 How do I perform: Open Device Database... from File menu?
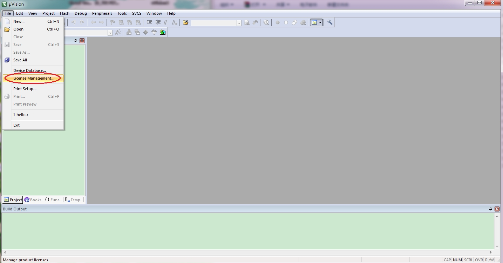tap(33, 70)
